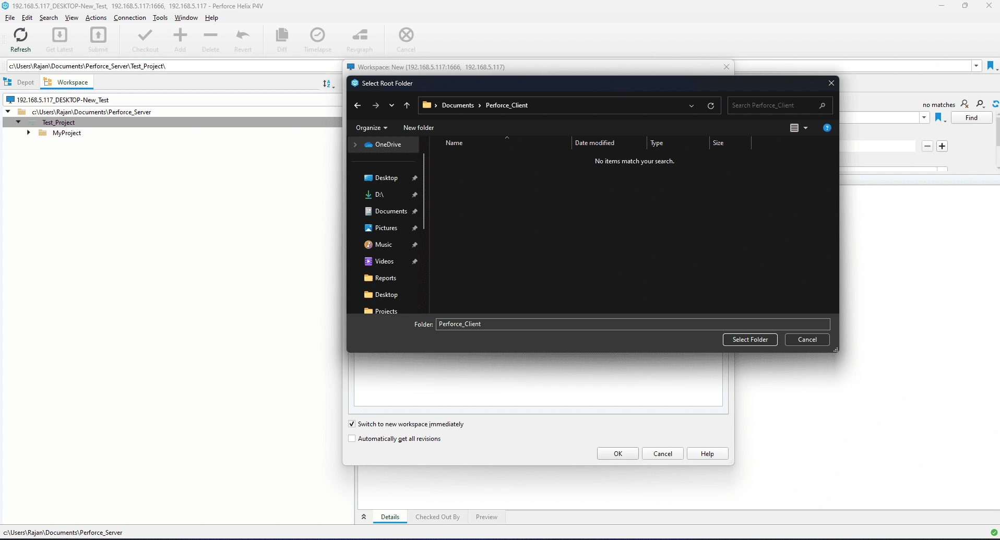Click the search magnifier in the folder dialog
This screenshot has height=540, width=1000.
point(823,105)
